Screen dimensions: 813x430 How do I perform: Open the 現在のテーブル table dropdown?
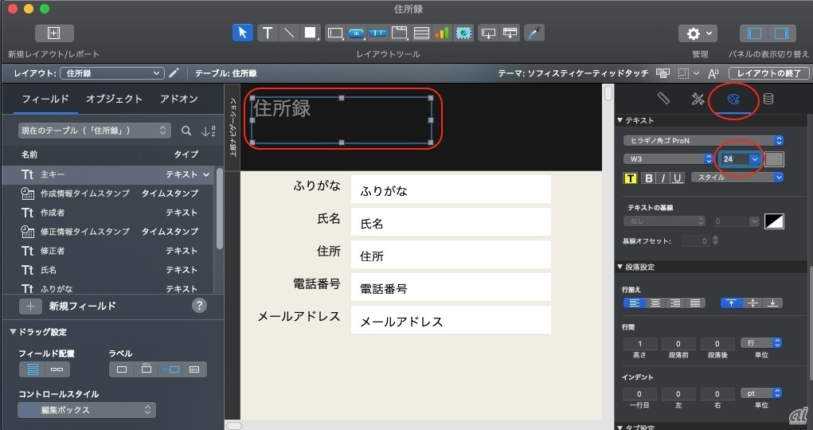(x=94, y=131)
